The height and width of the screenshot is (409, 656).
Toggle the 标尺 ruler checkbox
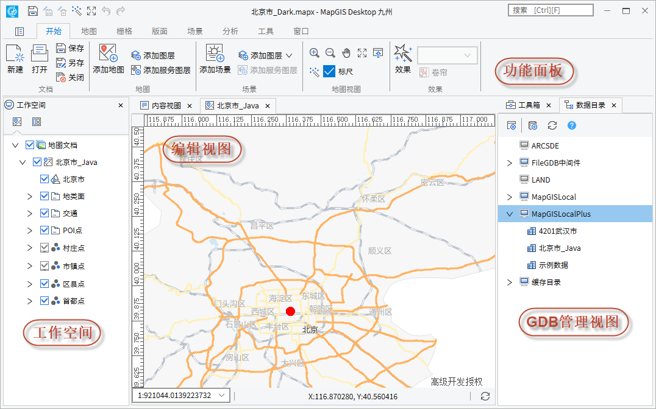(329, 71)
